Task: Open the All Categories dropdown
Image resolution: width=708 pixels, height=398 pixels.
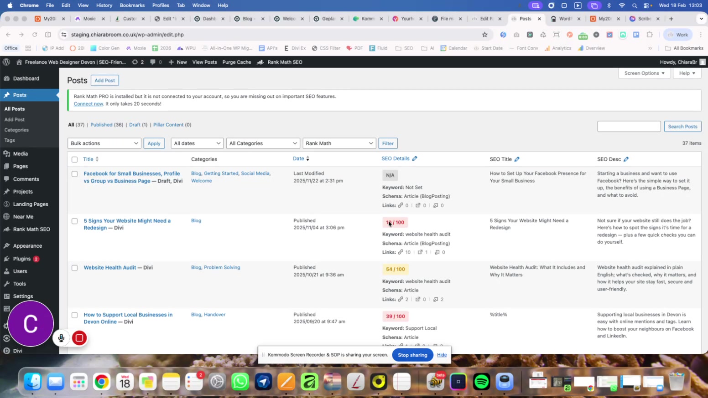Action: [263, 143]
